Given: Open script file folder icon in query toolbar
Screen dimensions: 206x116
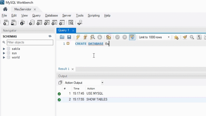Looking at the screenshot, I should [x=62, y=37].
